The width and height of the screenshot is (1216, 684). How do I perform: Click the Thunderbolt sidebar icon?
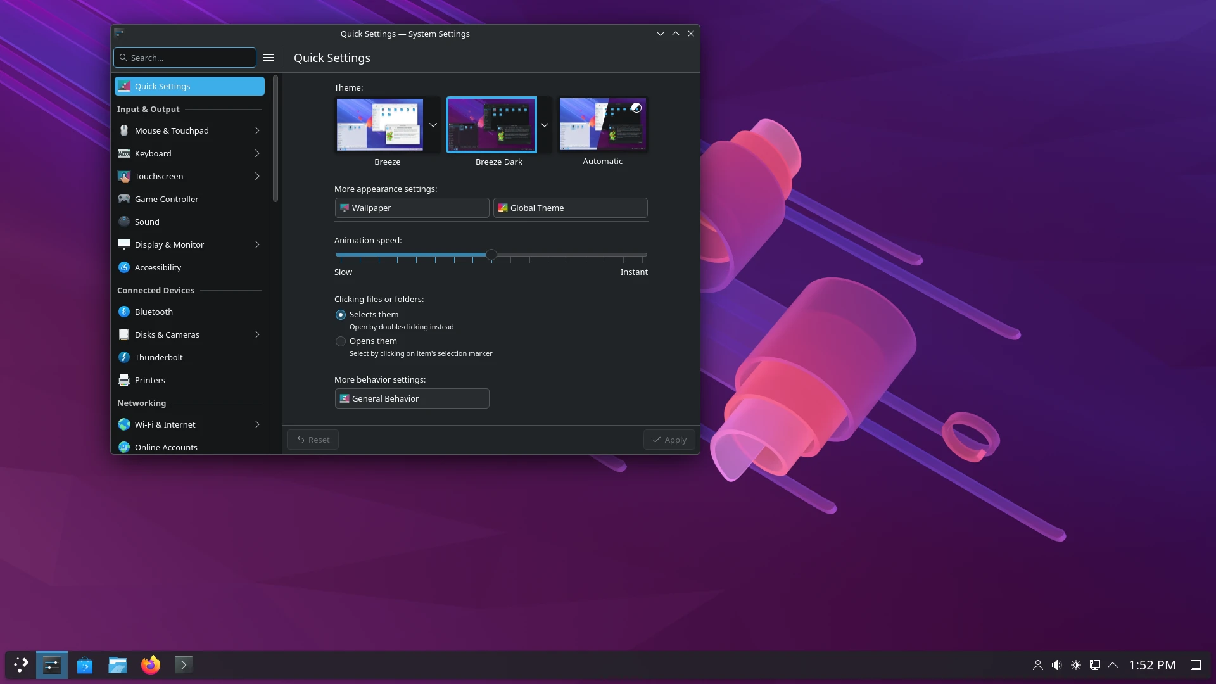(124, 357)
